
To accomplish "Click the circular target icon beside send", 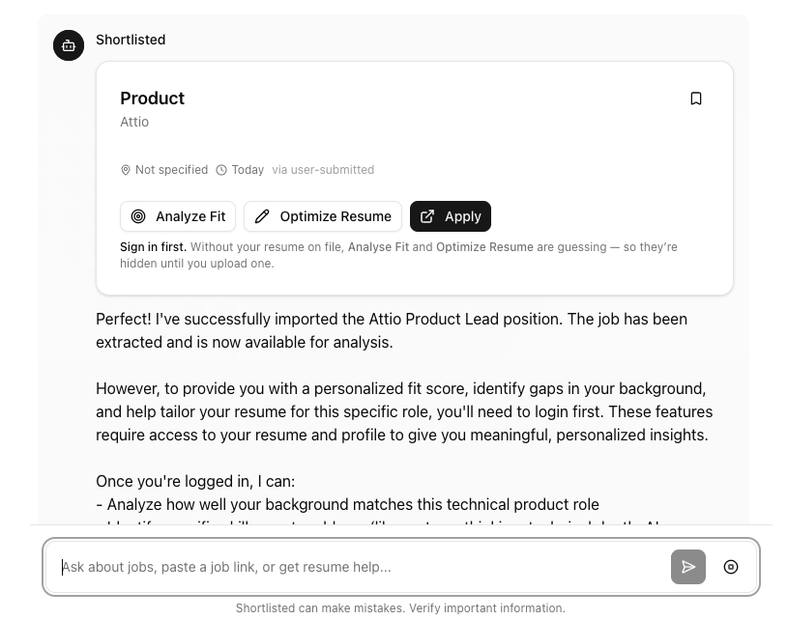I will tap(731, 567).
